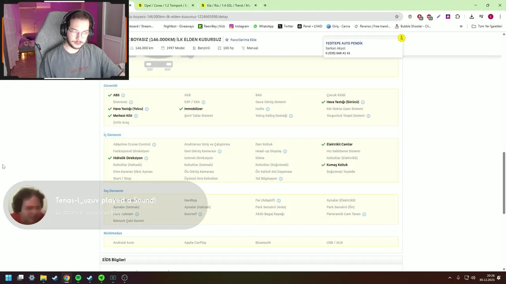
Task: Open Panel • LIVAD bookmark
Action: (310, 26)
